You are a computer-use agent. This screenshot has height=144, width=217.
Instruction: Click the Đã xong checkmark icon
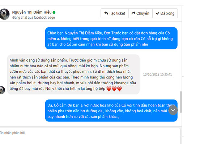click(x=157, y=13)
